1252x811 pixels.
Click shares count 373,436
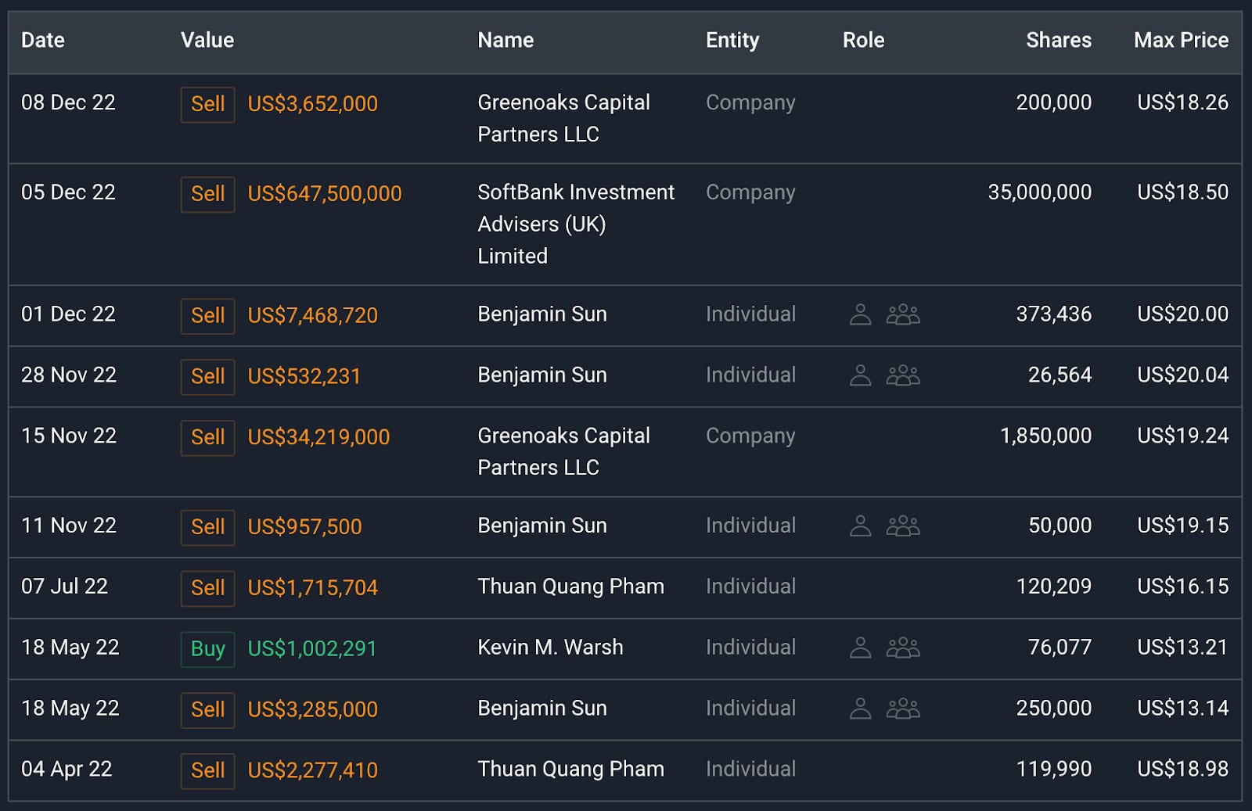pos(1053,314)
